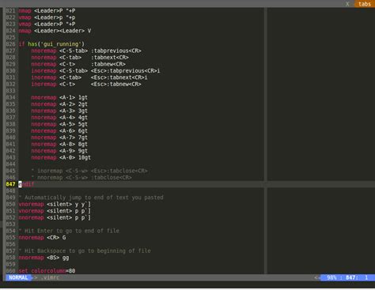Click highlighted line number 847 in gutter
Viewport: 375px width, 290px height.
click(10, 184)
